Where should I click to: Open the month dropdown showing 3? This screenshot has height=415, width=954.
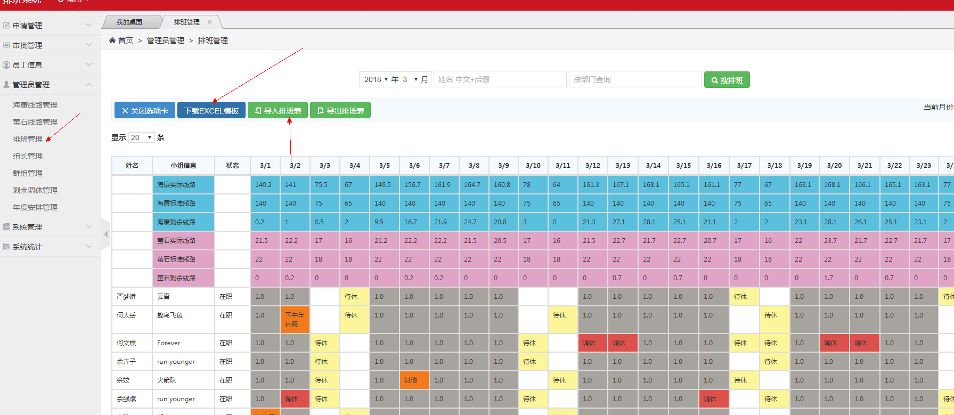click(x=410, y=79)
